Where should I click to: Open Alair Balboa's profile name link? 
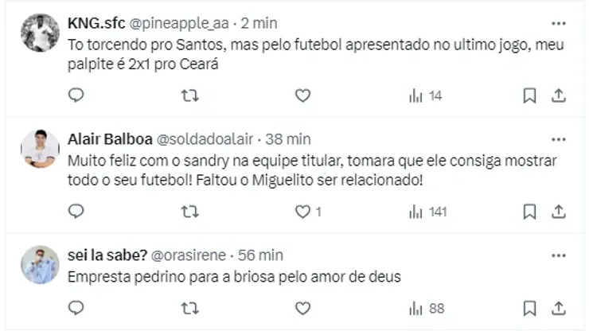pos(109,139)
